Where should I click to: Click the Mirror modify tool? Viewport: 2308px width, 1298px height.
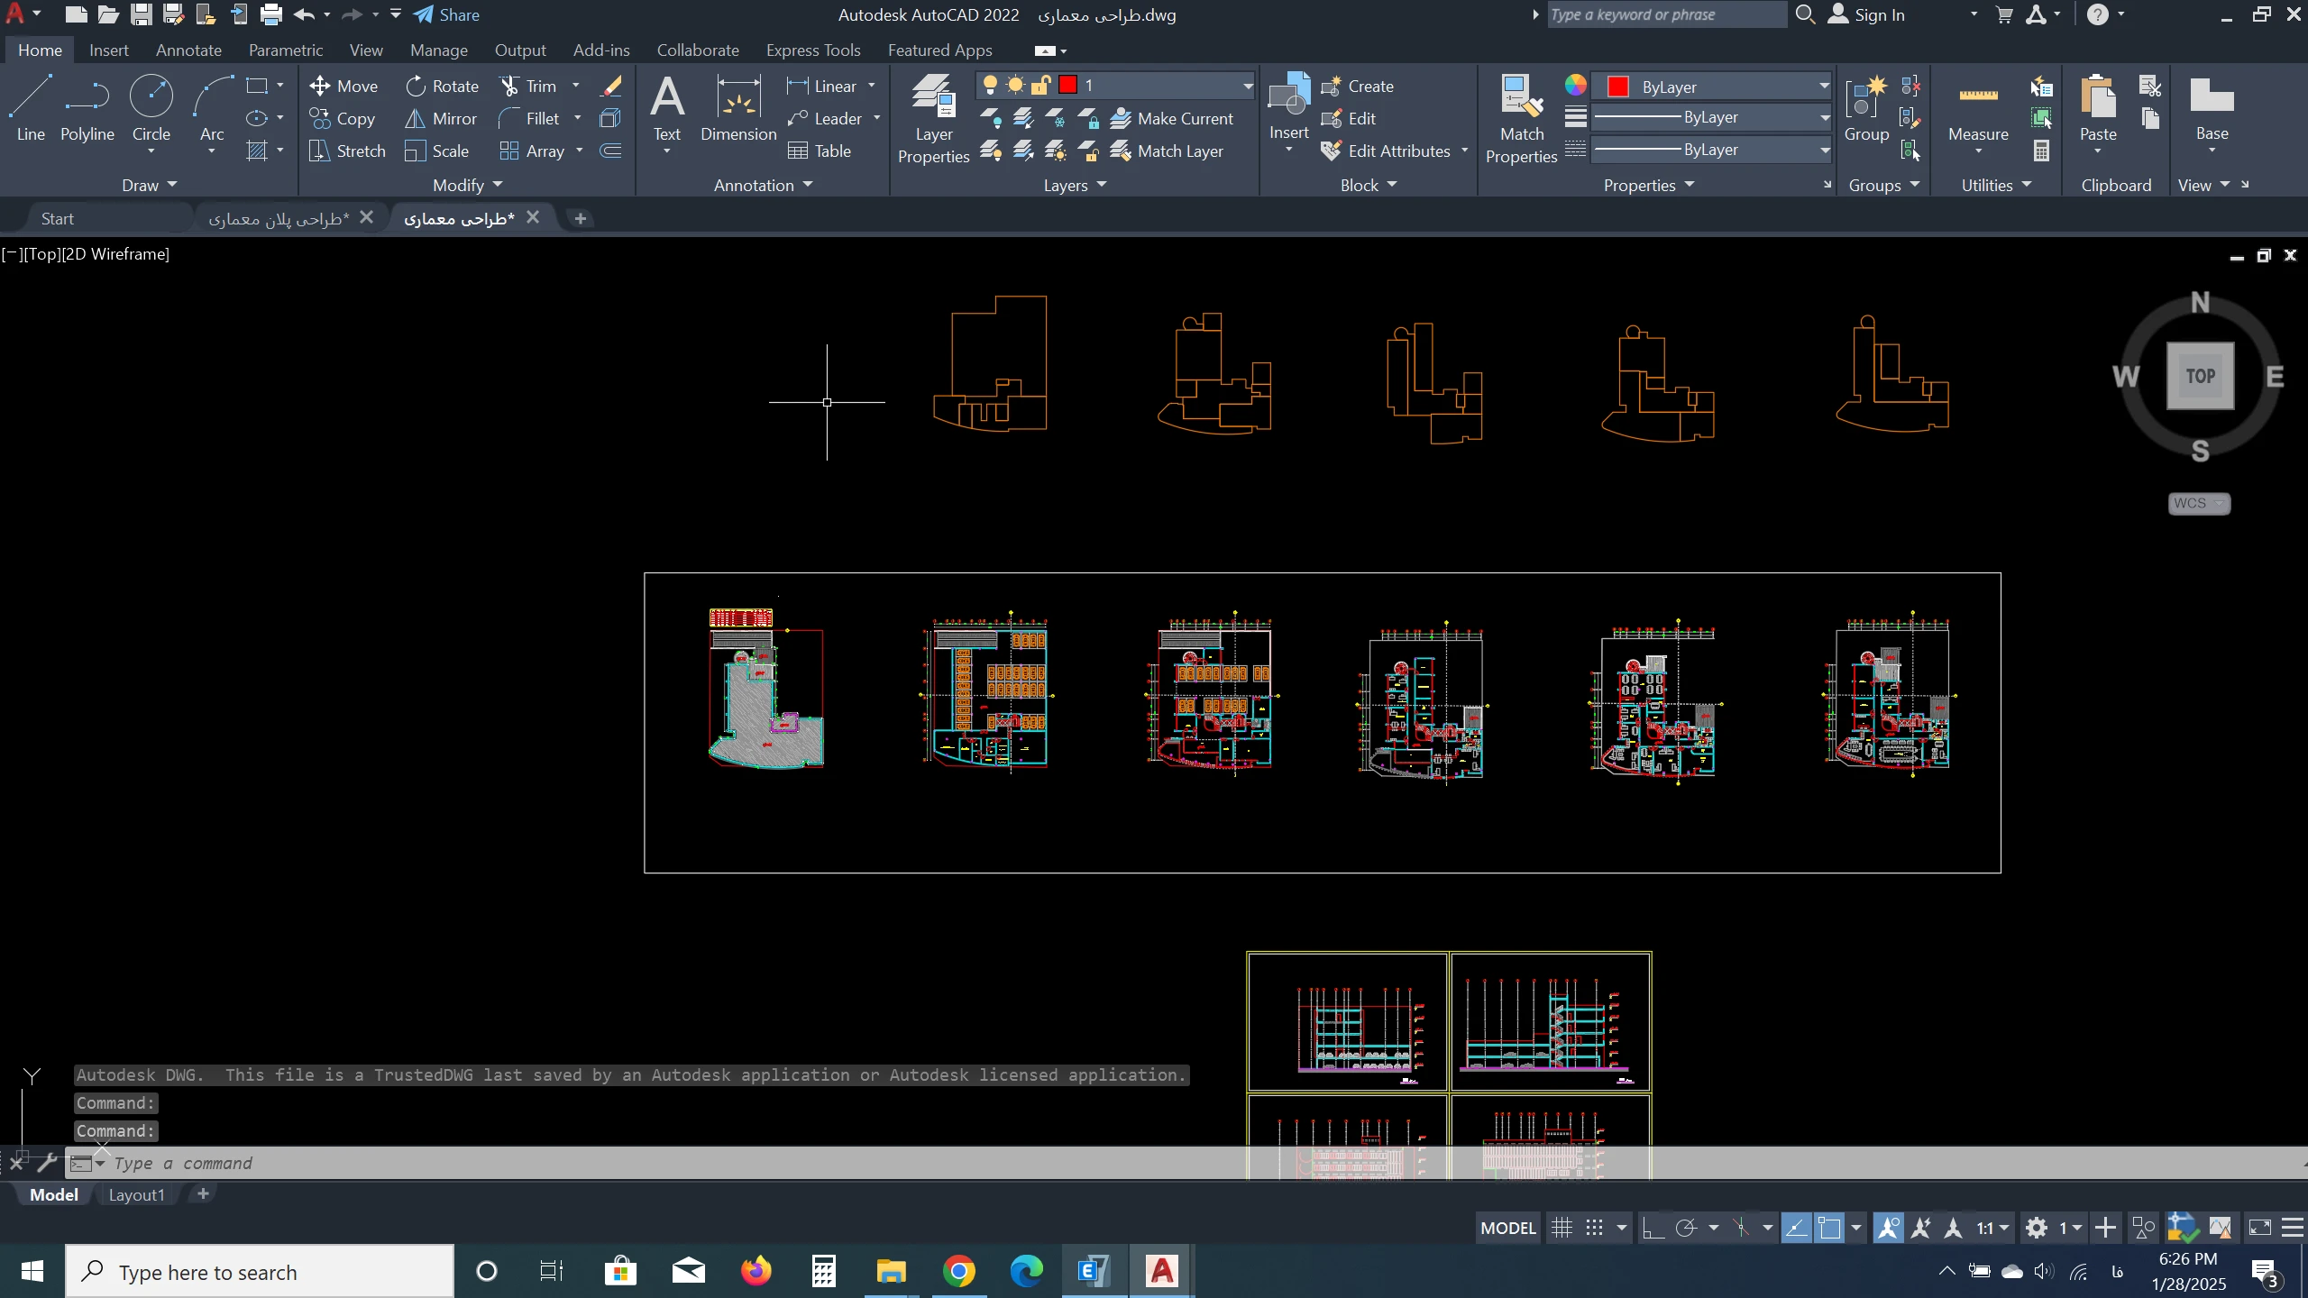(x=441, y=118)
